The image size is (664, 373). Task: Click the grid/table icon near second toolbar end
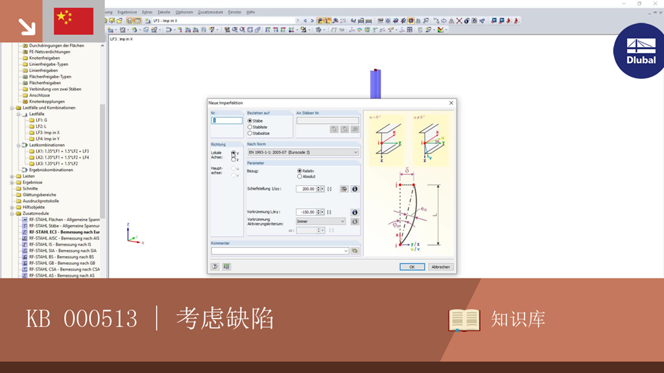[x=410, y=30]
